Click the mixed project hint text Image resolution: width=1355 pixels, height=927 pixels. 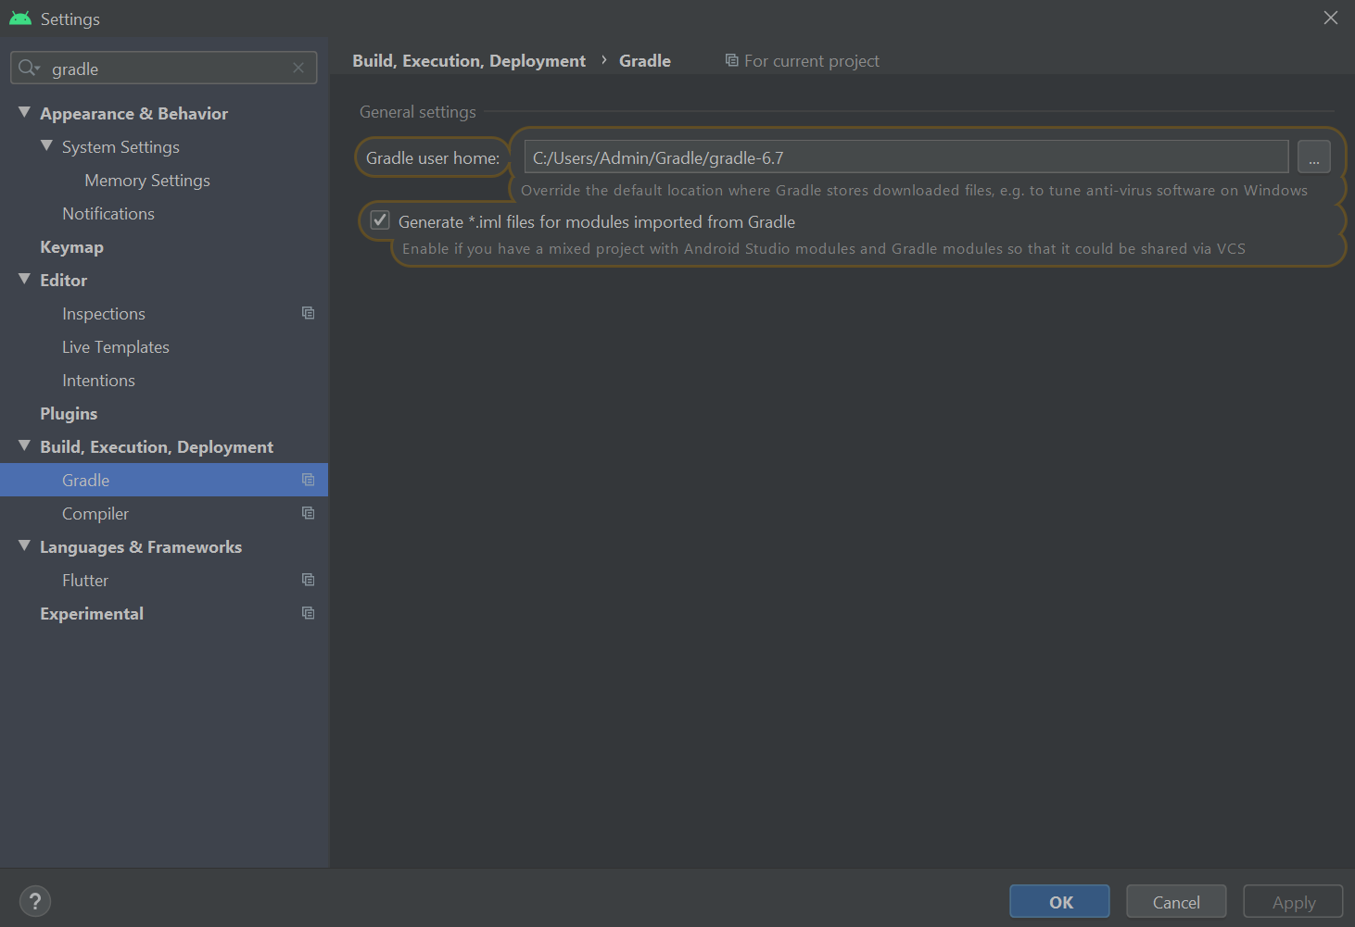coord(824,248)
